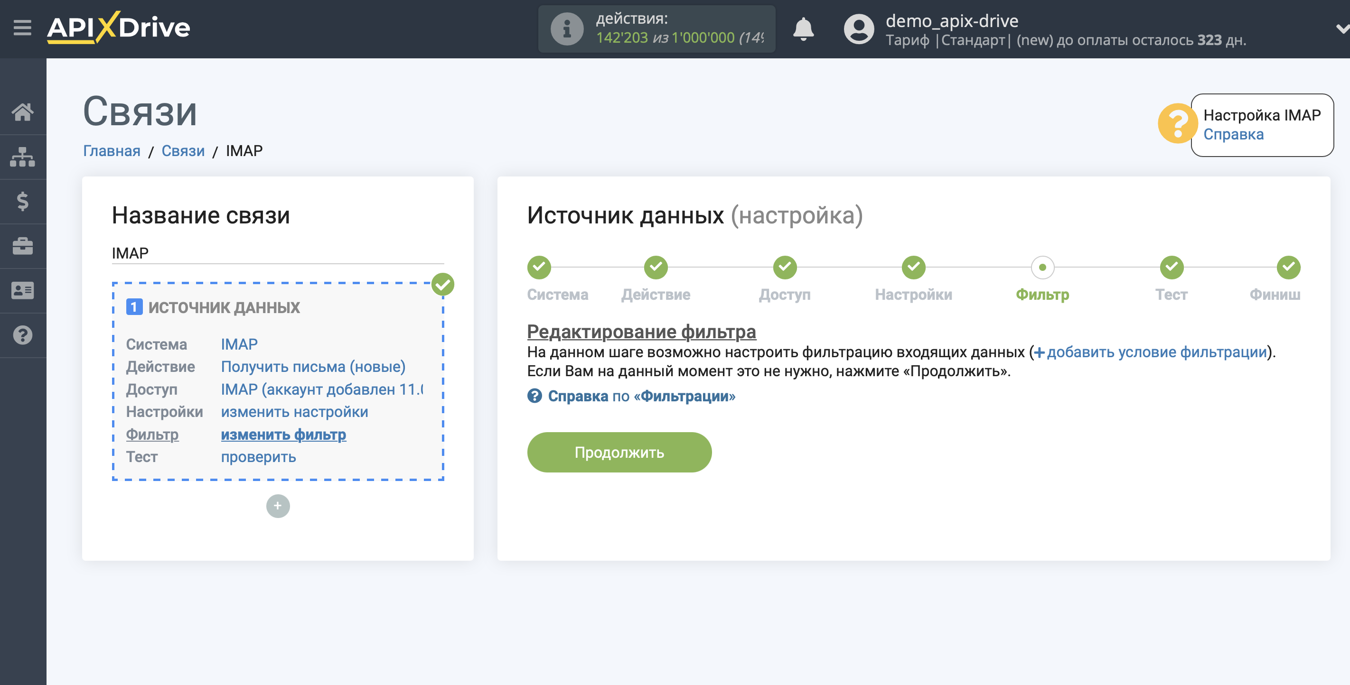1350x685 pixels.
Task: Edit the connection name field IMAP
Action: click(x=278, y=253)
